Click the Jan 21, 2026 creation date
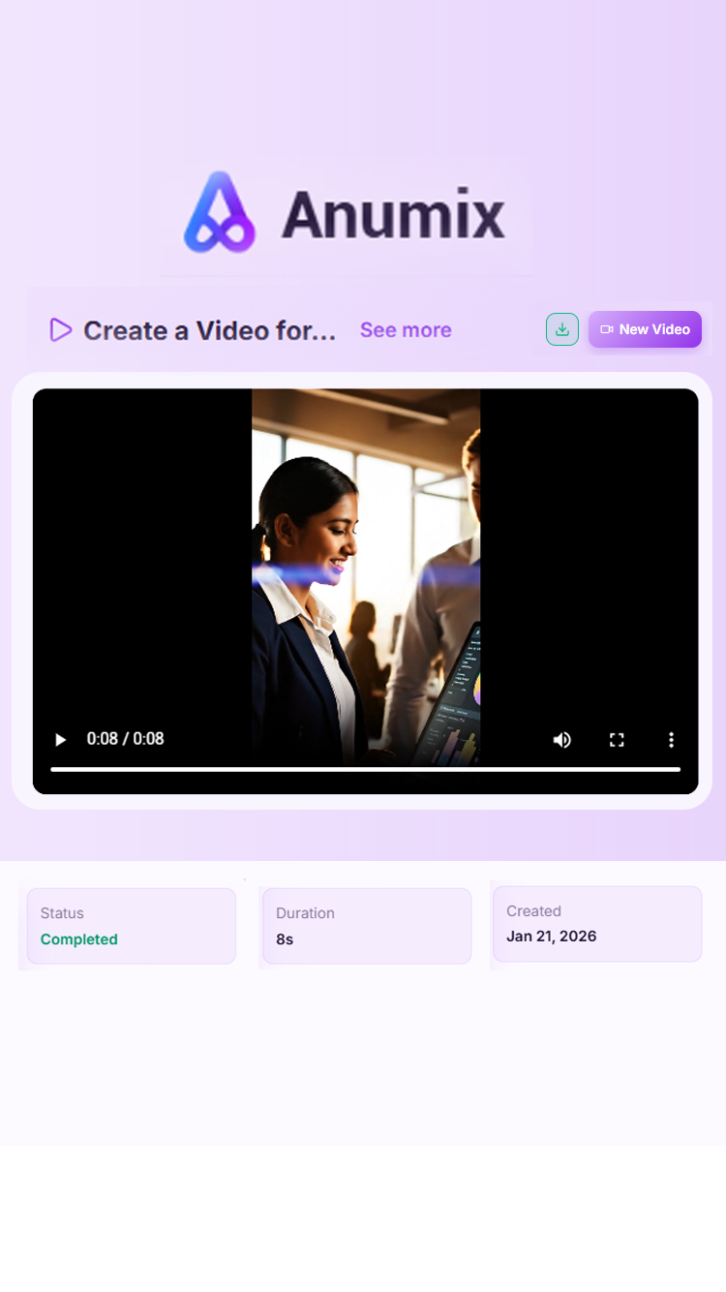 click(x=552, y=937)
